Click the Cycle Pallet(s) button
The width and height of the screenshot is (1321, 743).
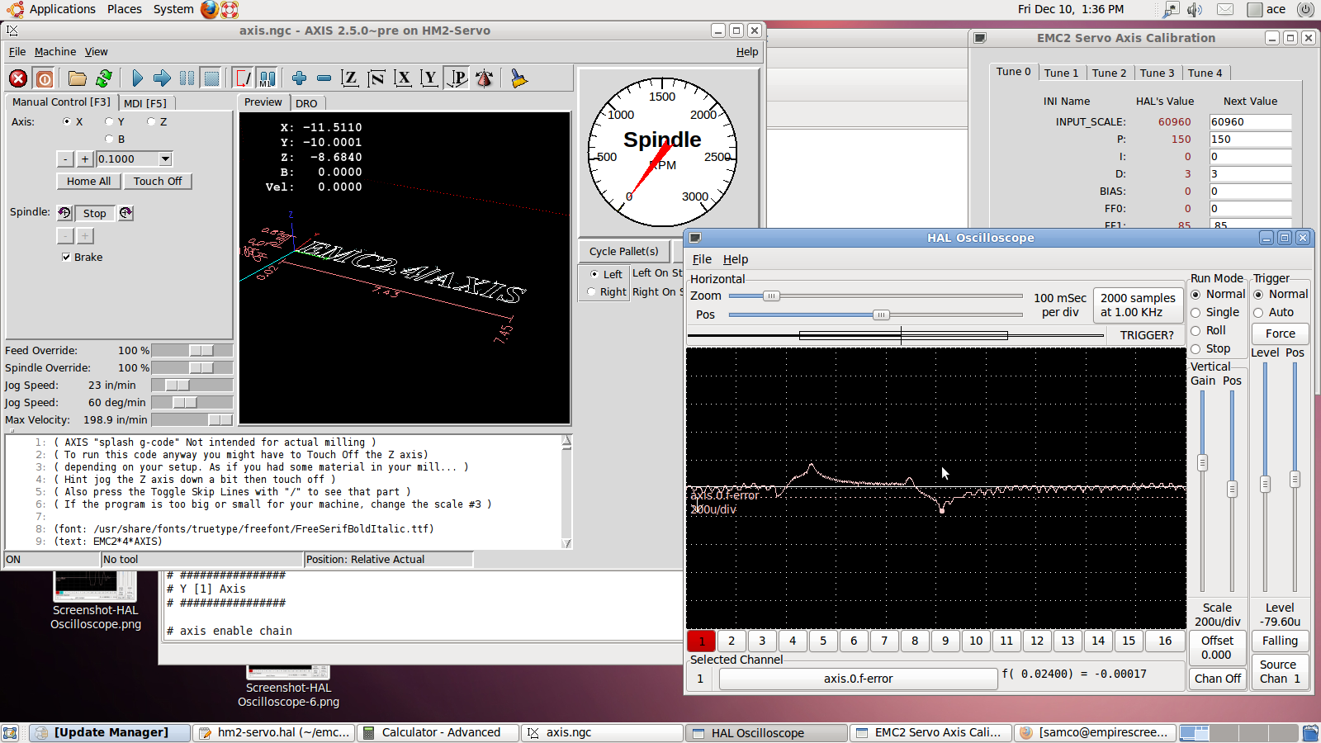[624, 251]
